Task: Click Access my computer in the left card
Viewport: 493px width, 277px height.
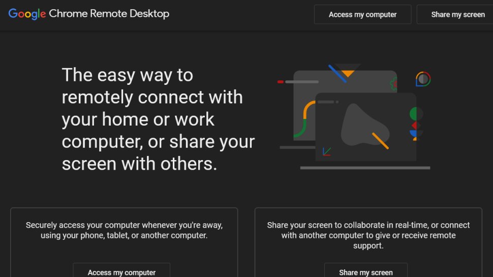Action: 121,270
